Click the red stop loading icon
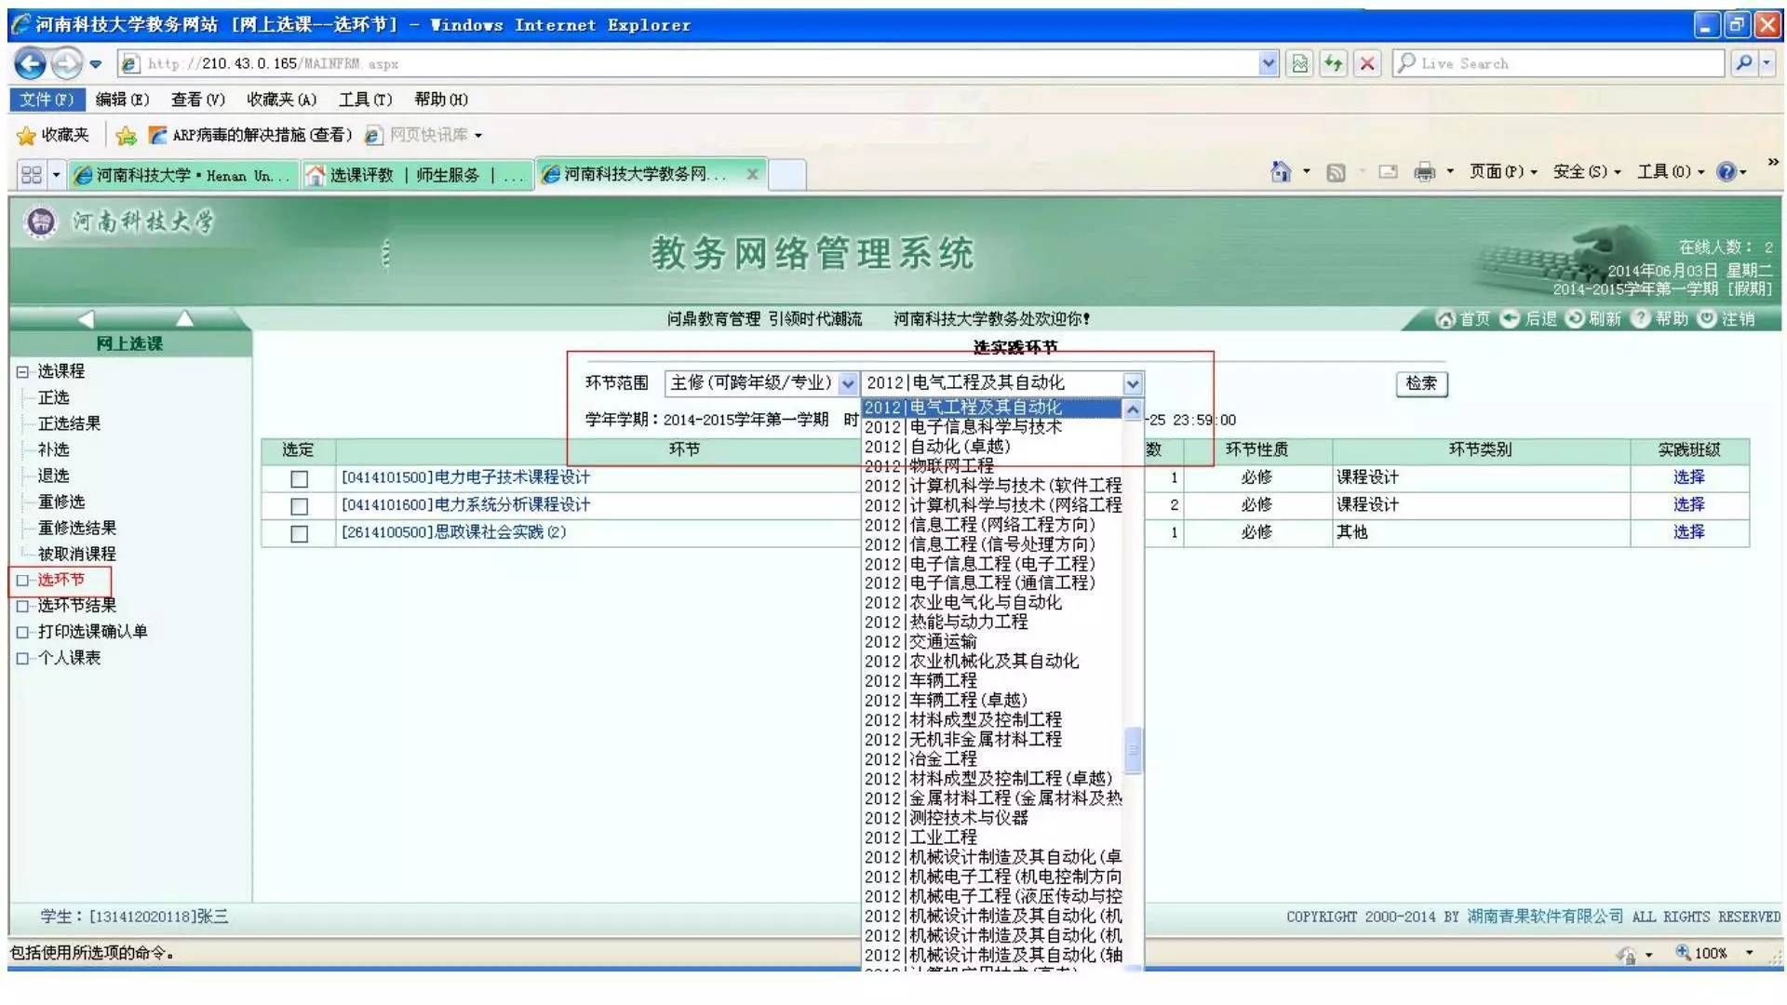Image resolution: width=1787 pixels, height=1005 pixels. 1369,62
